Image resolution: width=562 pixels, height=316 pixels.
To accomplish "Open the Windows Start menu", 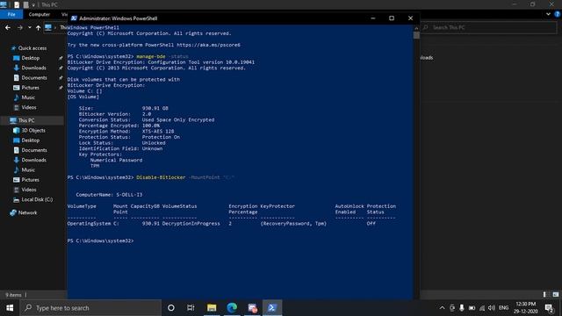I will coord(10,308).
